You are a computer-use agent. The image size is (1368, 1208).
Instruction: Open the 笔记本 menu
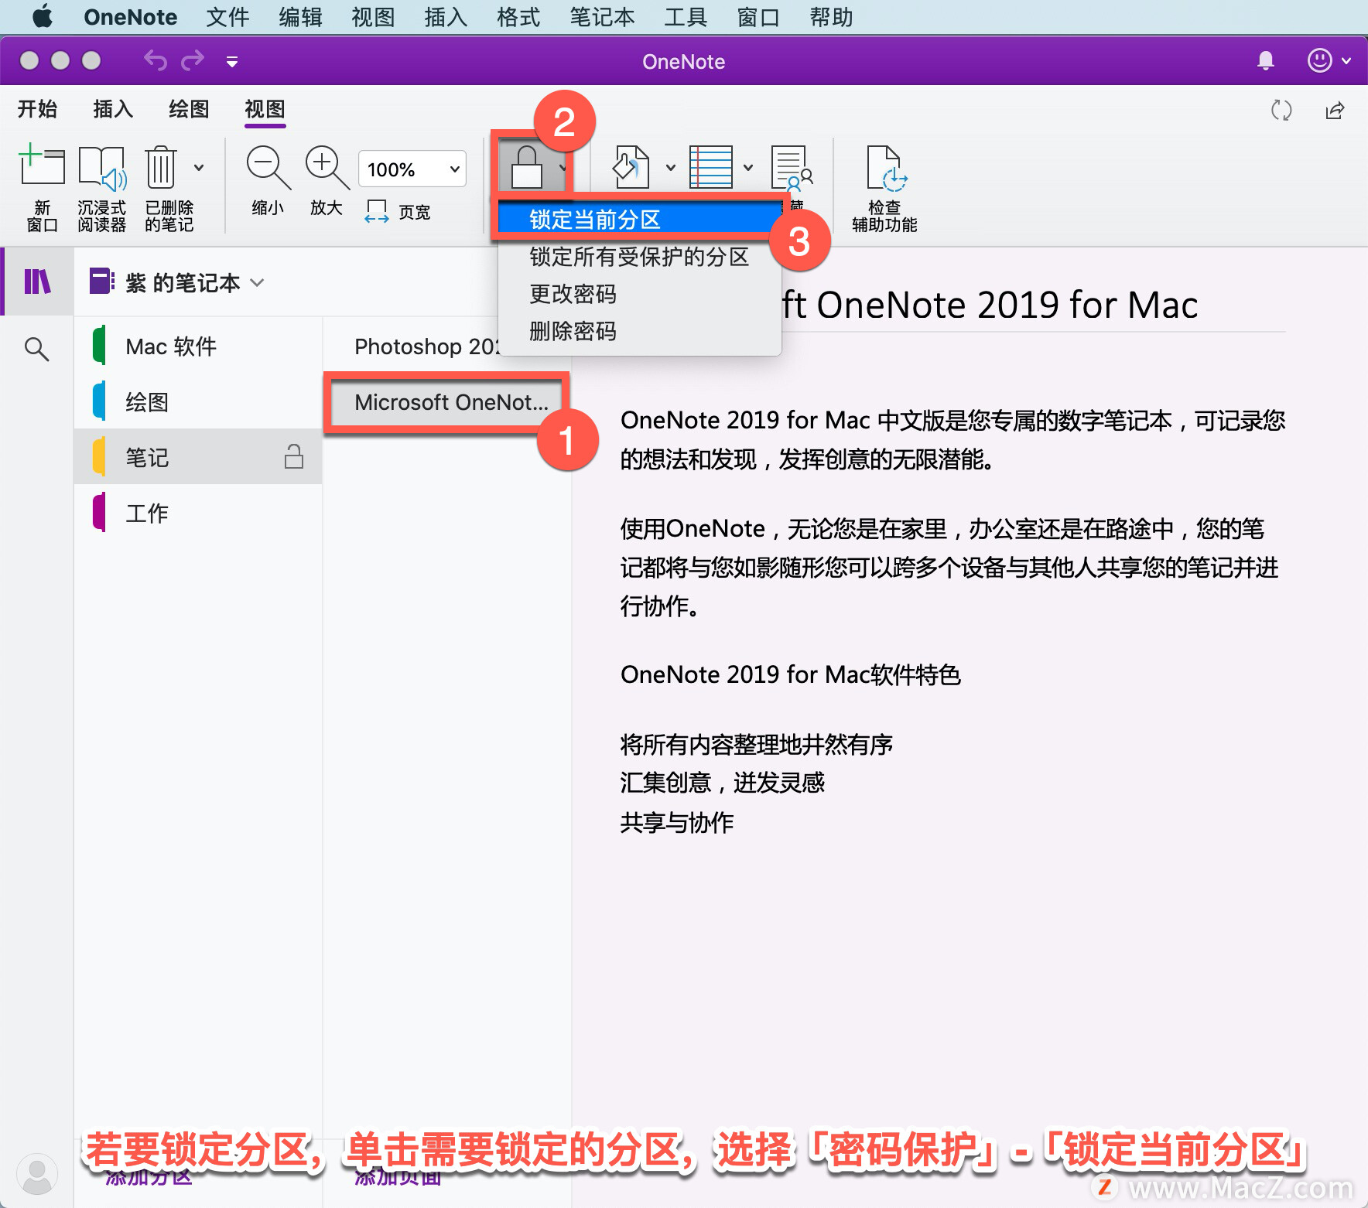(x=602, y=16)
